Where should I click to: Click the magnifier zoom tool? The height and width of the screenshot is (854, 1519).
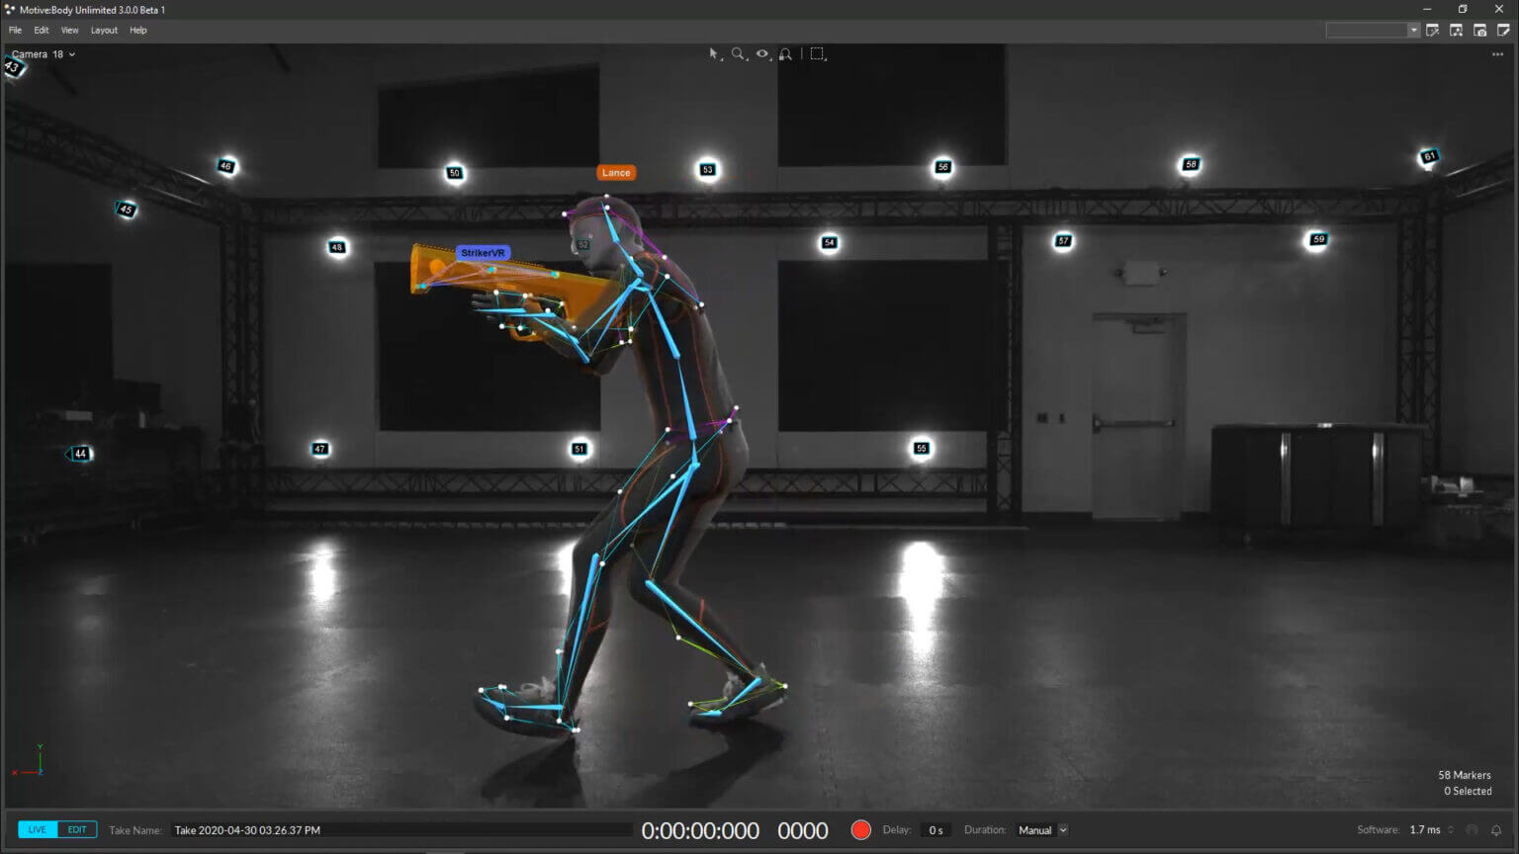[738, 54]
